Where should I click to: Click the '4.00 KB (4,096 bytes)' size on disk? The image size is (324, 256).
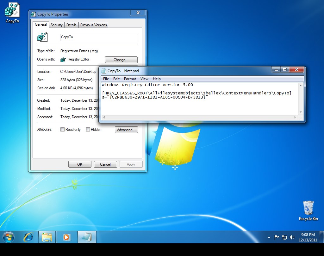pyautogui.click(x=77, y=88)
